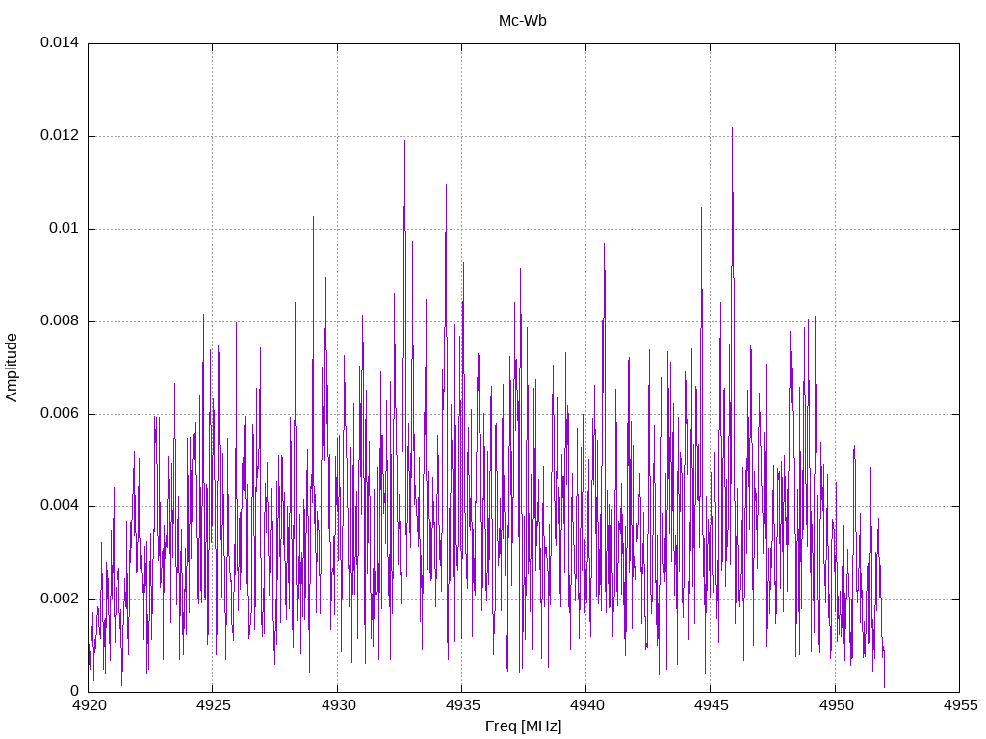Click the 0.004 y-axis tick label
986x739 pixels.
click(x=60, y=506)
